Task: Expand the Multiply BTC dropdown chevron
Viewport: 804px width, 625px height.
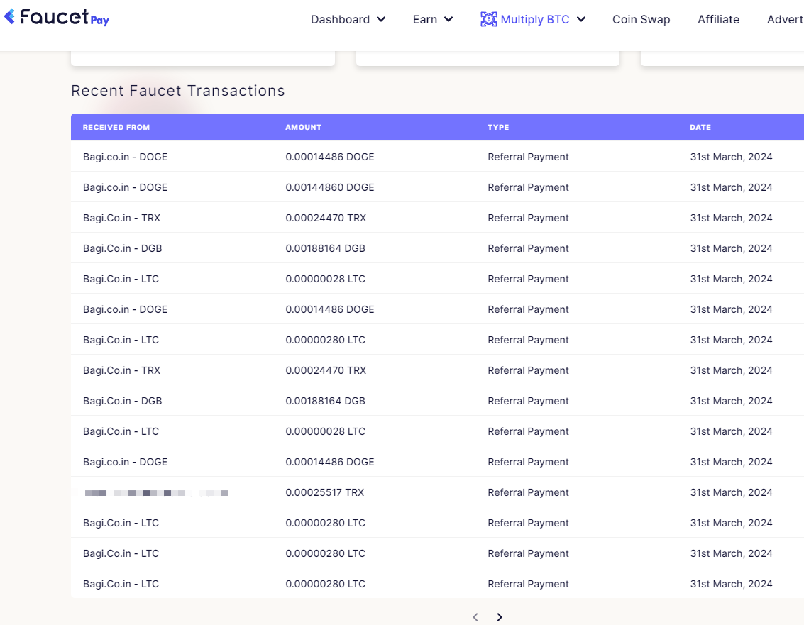Action: (x=581, y=19)
